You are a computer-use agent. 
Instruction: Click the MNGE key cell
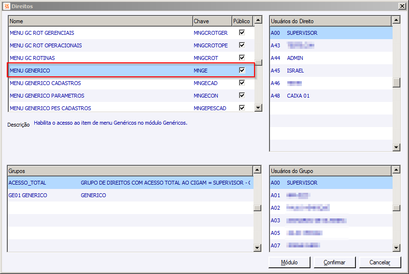coord(200,71)
